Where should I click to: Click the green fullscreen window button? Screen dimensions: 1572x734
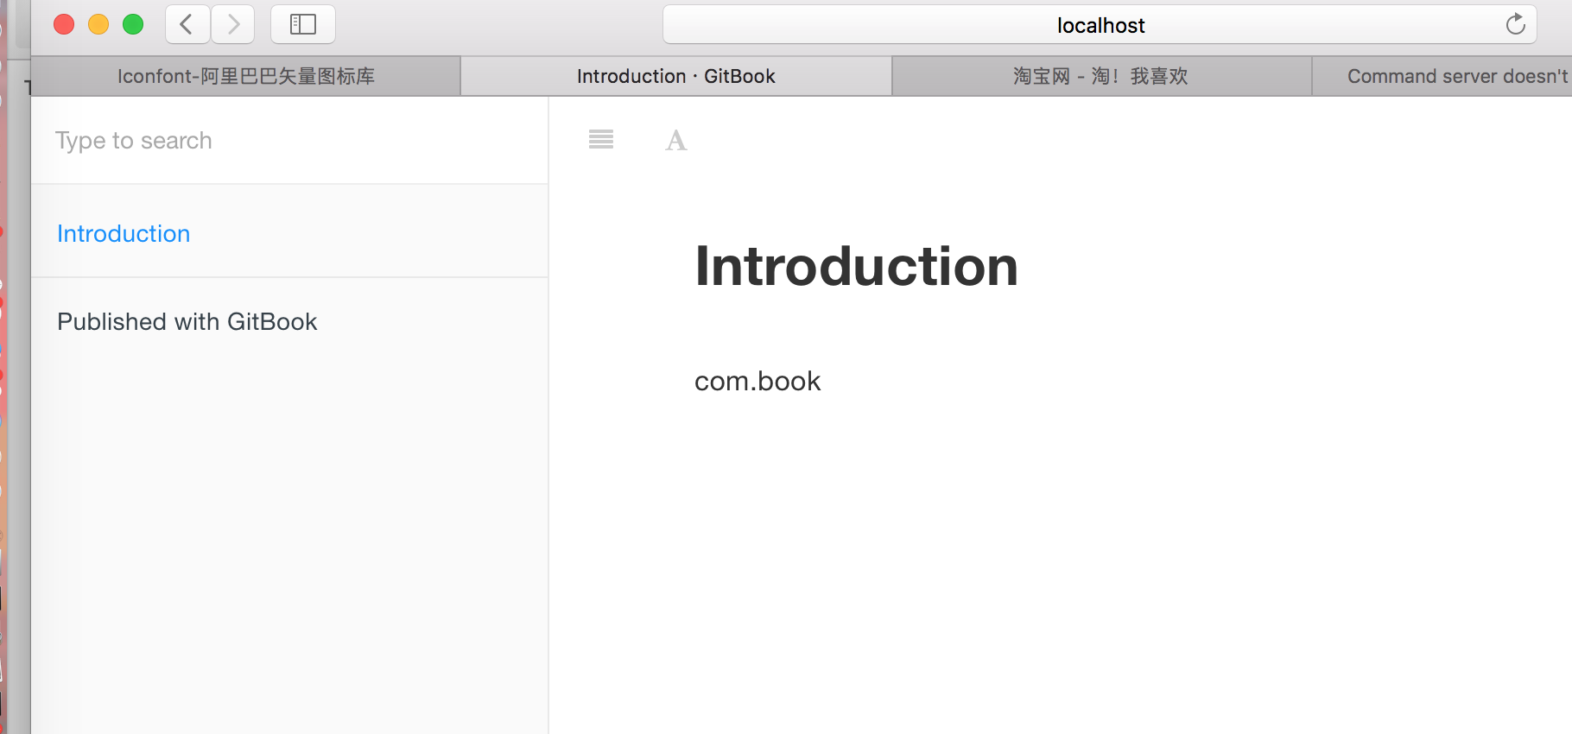133,24
